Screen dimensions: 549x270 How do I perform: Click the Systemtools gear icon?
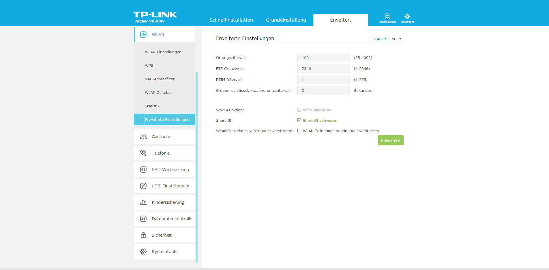click(x=143, y=252)
